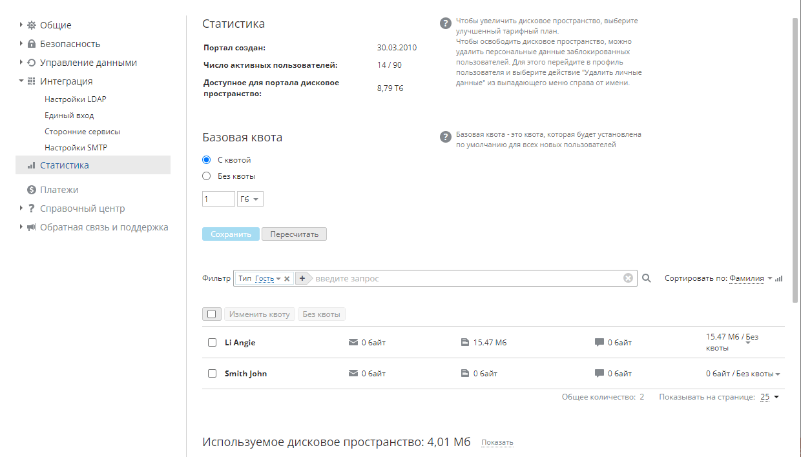Check the box for Li Angie
The image size is (801, 457).
click(212, 343)
